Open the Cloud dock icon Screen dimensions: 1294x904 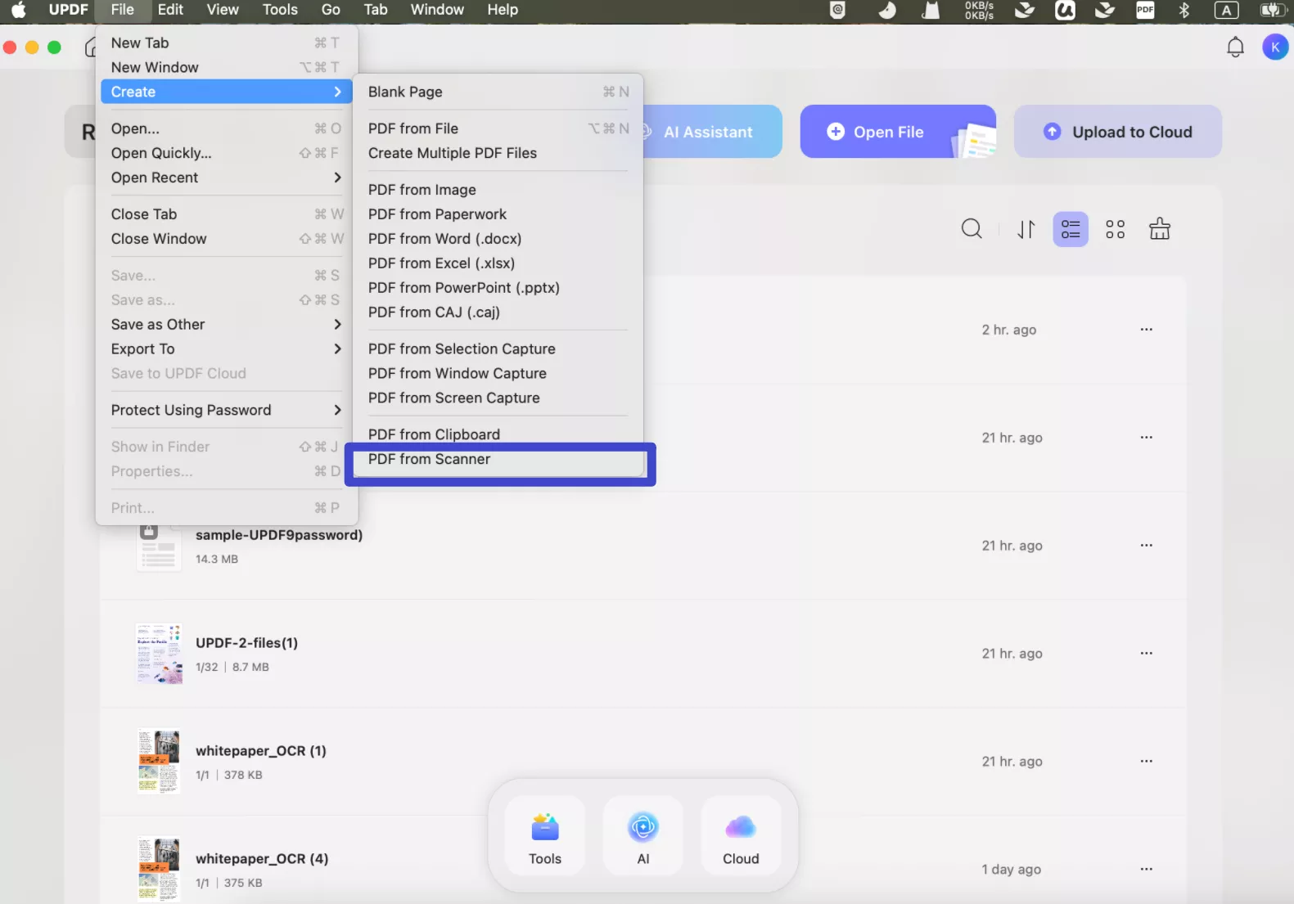741,837
